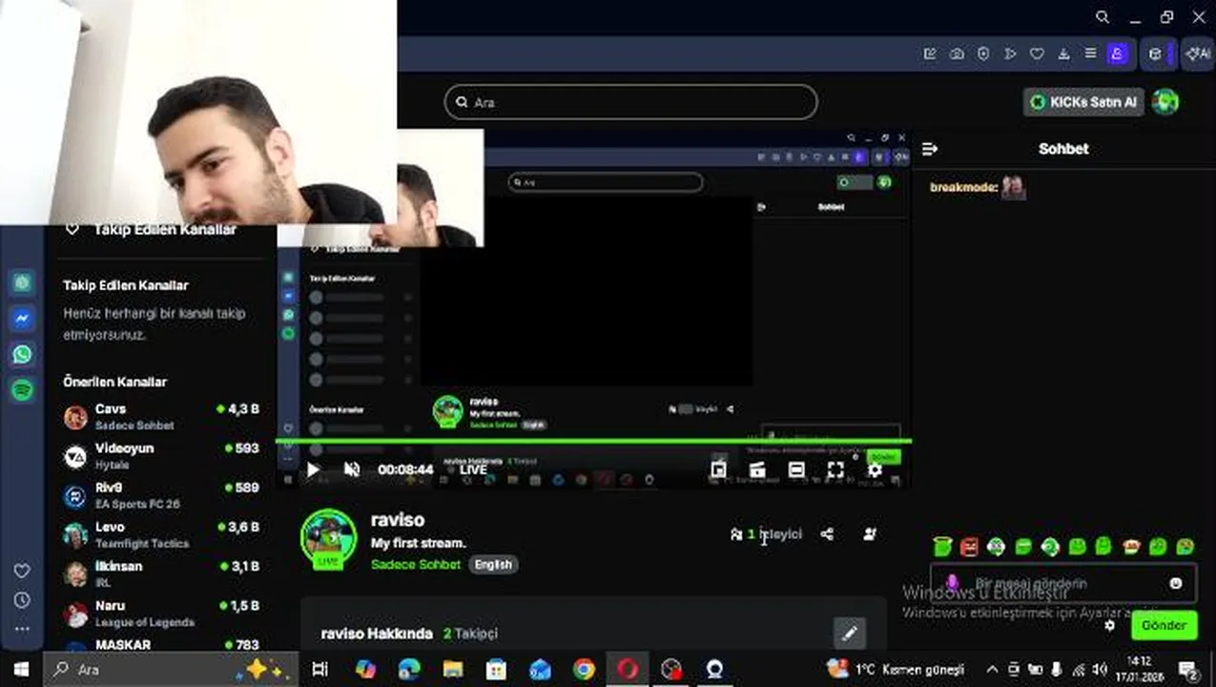Open the Opera AI assistant button
This screenshot has height=687, width=1216.
click(1197, 54)
